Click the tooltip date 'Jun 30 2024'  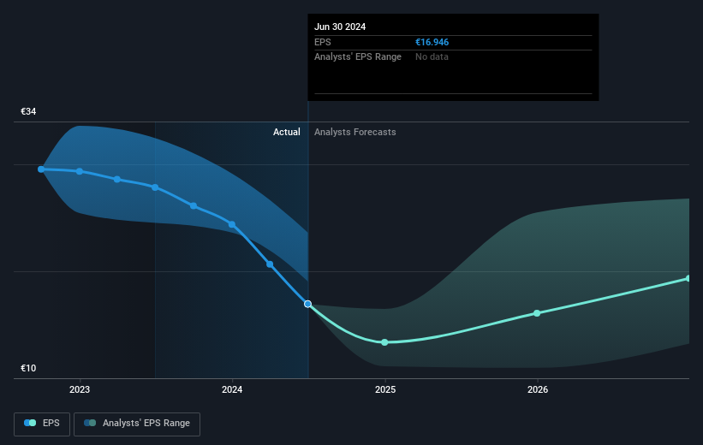(340, 27)
